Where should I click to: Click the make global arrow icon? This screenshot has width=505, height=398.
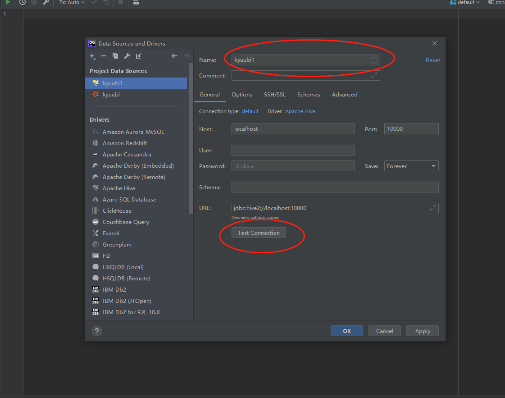click(139, 56)
